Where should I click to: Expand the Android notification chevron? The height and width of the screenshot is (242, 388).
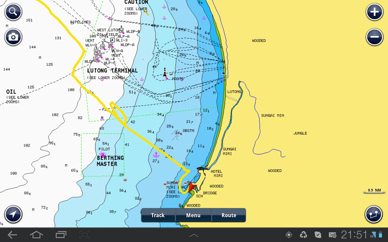coord(194,235)
